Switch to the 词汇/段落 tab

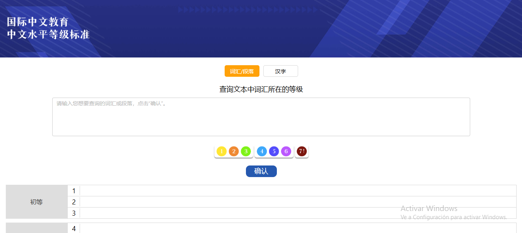point(242,71)
